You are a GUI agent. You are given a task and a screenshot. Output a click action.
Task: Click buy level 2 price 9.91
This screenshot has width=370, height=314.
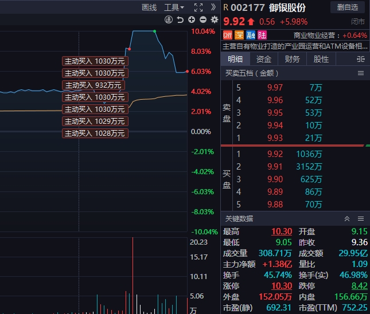click(275, 167)
